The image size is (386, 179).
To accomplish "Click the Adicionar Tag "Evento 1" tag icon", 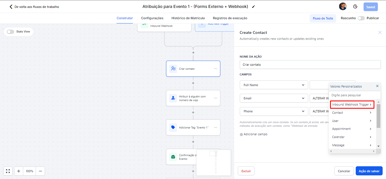I will (173, 127).
